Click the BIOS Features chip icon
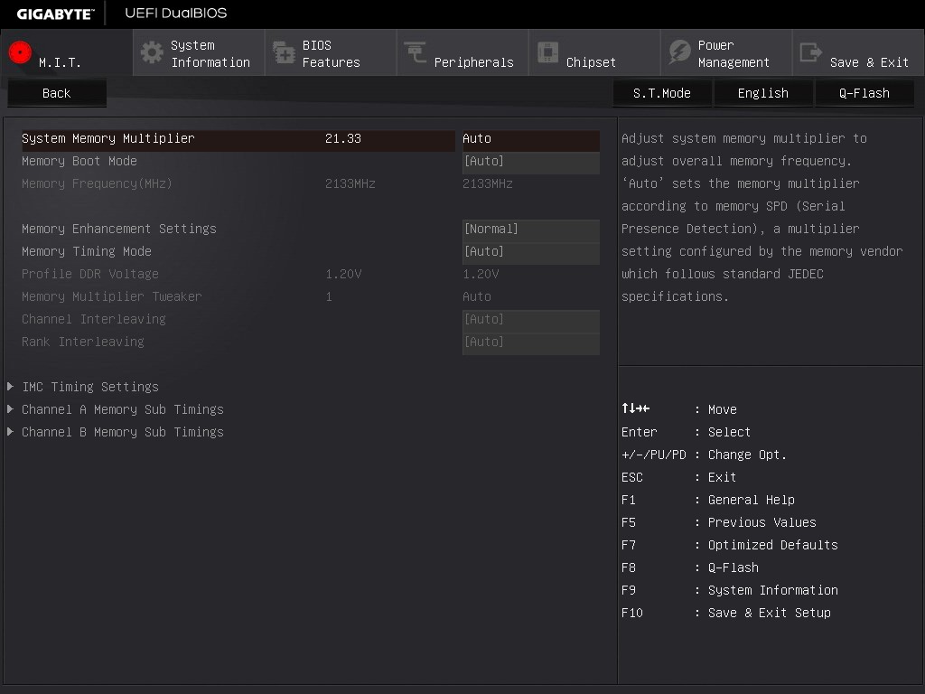Image resolution: width=925 pixels, height=694 pixels. click(x=284, y=52)
